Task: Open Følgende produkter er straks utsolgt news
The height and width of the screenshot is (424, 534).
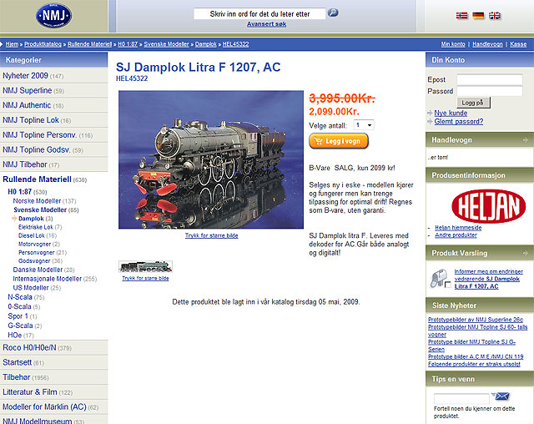Action: pyautogui.click(x=474, y=364)
